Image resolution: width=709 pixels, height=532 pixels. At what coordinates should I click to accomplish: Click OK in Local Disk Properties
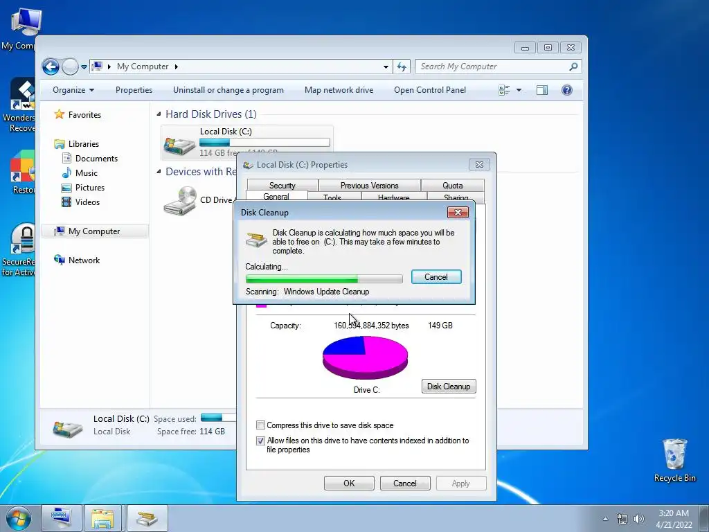[349, 483]
